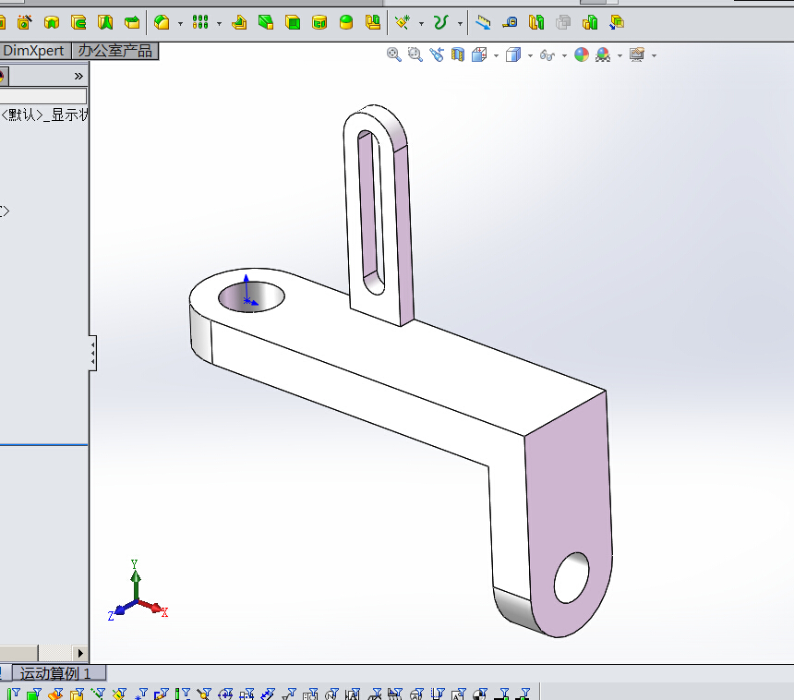Toggle the Section View

(x=458, y=54)
